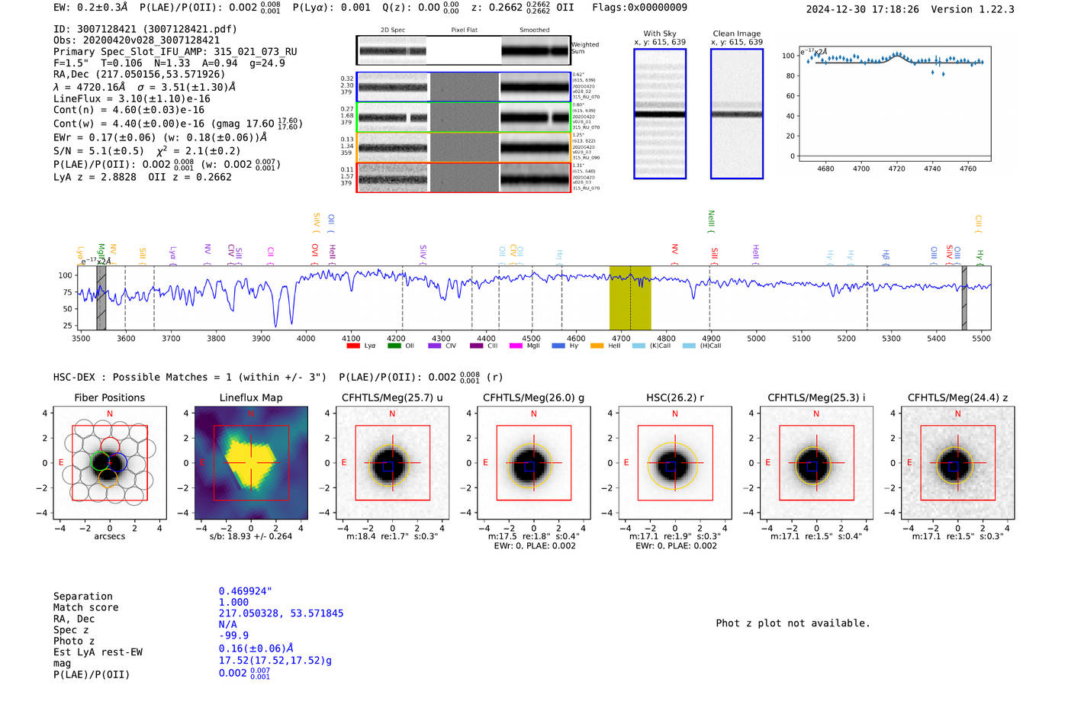Open the CFHTLS/Meg(25.7) u cutout
Image resolution: width=1068 pixels, height=727 pixels.
[x=392, y=463]
